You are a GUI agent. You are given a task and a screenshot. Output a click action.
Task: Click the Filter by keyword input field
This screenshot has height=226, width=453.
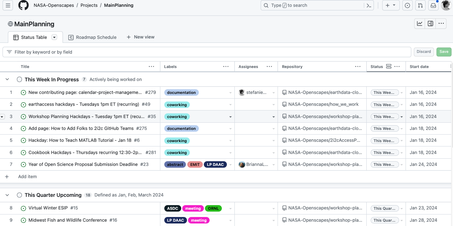209,52
